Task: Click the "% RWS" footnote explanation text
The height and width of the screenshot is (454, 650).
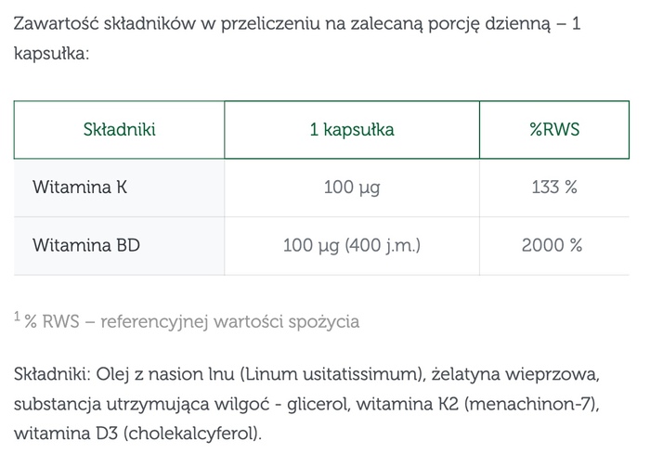Action: point(191,322)
